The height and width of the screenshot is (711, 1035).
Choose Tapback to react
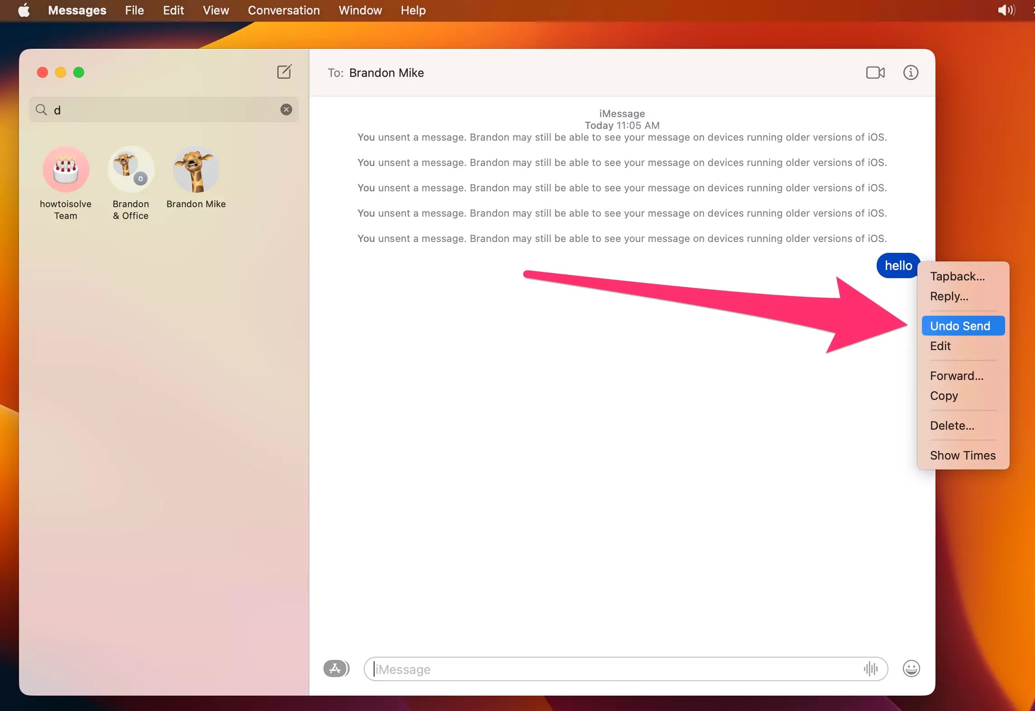tap(957, 276)
